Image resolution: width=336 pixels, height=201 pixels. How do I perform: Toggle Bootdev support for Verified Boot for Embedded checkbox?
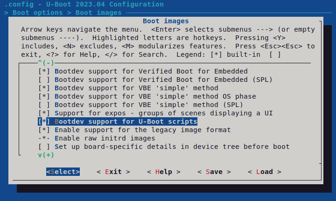point(143,71)
